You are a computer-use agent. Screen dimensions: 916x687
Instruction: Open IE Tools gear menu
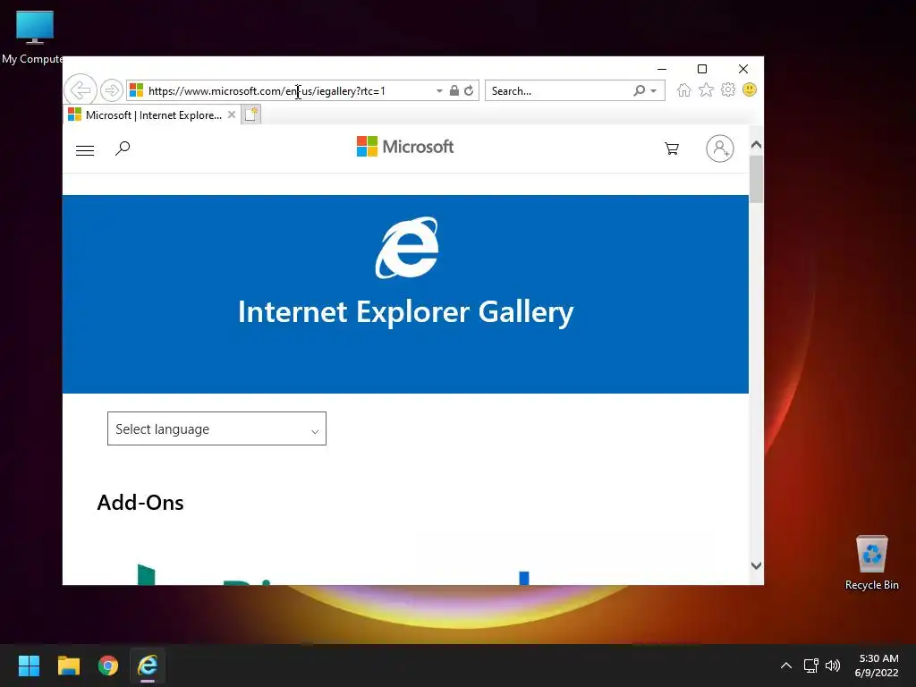728,89
